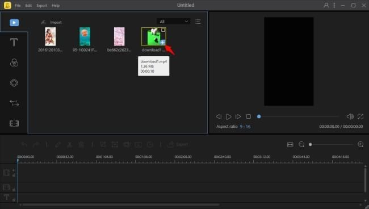The width and height of the screenshot is (369, 209).
Task: Step to the previous frame in preview
Action: (219, 116)
